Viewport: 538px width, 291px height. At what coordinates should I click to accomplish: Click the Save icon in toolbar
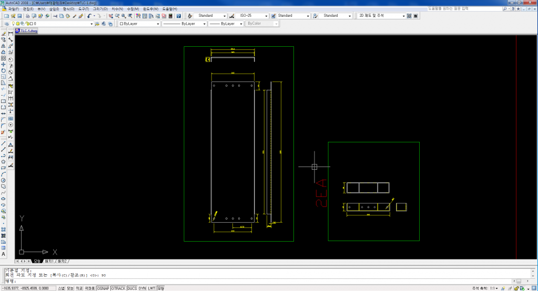tap(19, 16)
